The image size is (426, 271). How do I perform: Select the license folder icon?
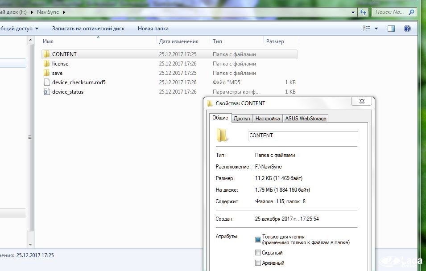point(46,64)
